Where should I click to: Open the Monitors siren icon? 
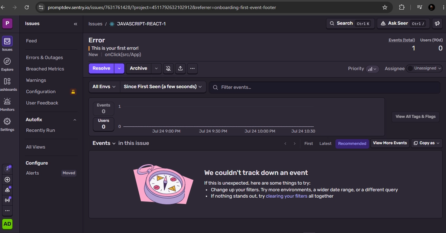click(x=7, y=101)
